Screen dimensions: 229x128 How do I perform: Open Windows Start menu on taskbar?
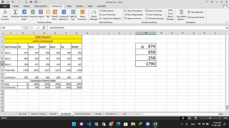pos(74,124)
